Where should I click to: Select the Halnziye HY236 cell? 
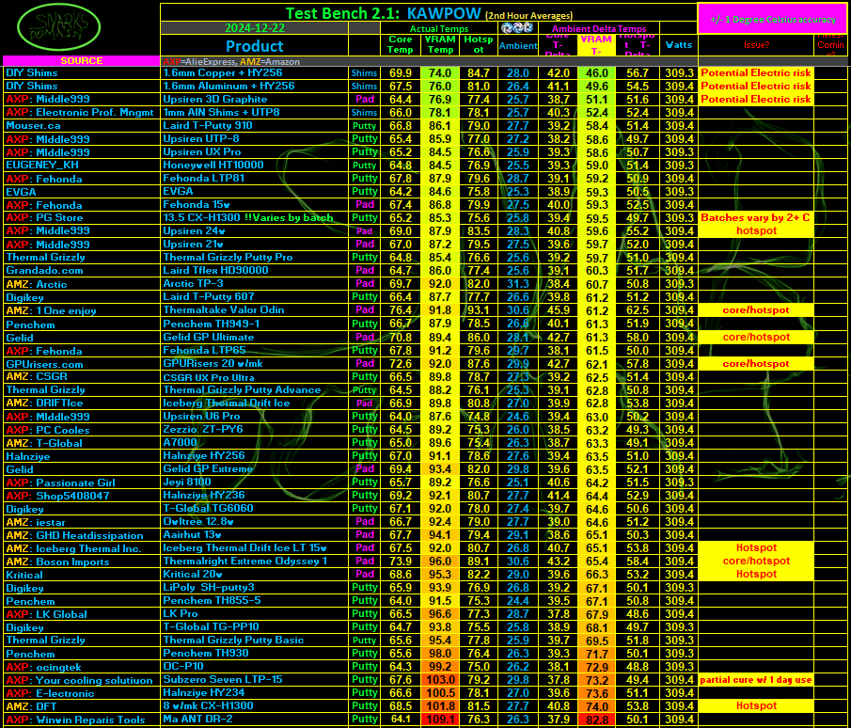click(255, 495)
